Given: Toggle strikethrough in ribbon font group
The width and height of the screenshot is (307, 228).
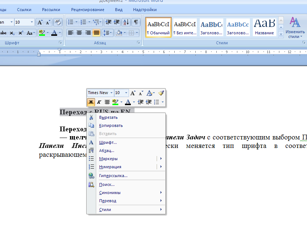Looking at the screenshot, I should click(x=3, y=33).
